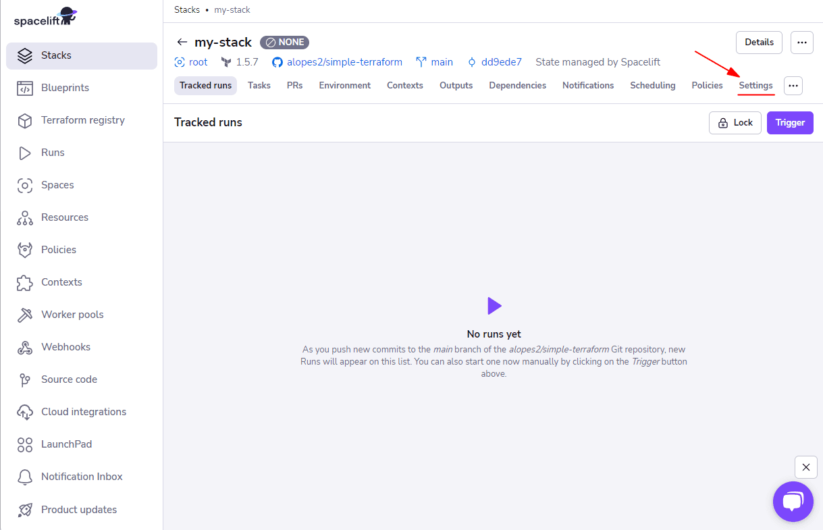The image size is (823, 530).
Task: Open the Notifications tab
Action: [x=588, y=86]
